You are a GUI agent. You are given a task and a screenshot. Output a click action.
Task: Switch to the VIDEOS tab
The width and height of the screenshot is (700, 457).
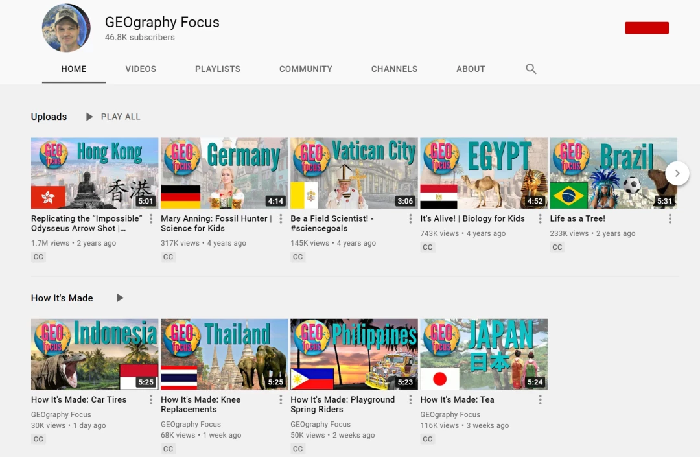(141, 69)
